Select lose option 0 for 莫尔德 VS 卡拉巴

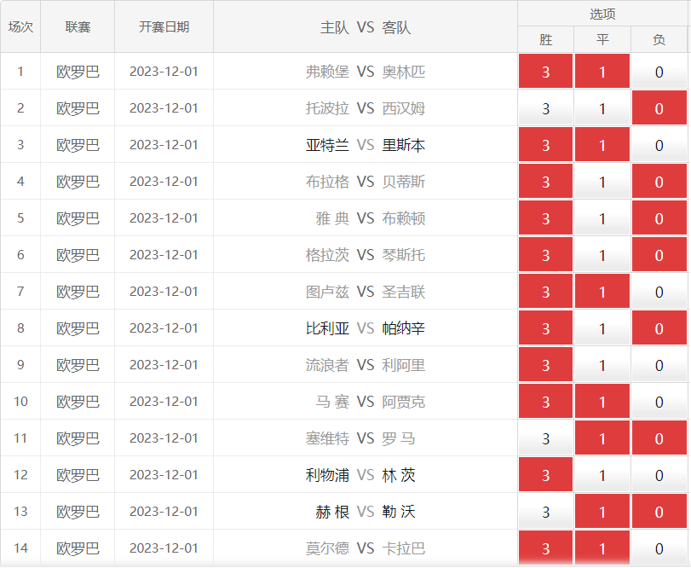pos(659,548)
